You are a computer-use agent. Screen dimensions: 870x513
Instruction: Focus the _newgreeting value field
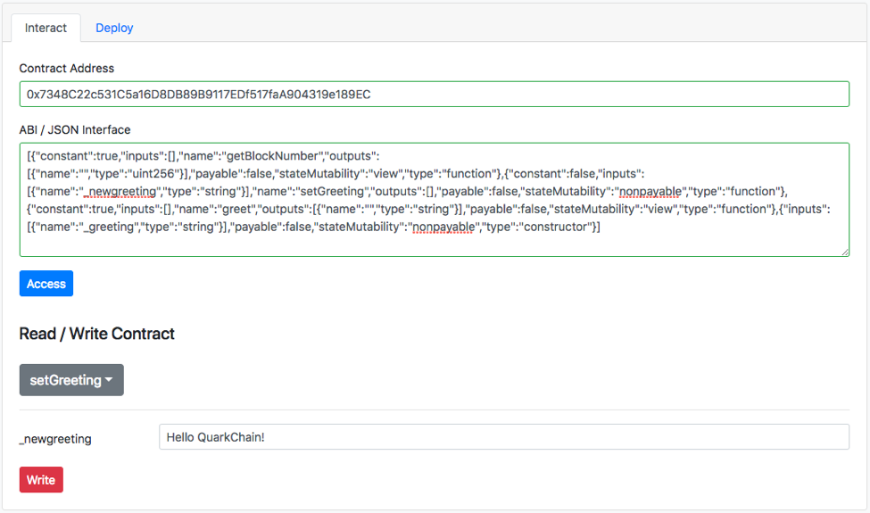(x=503, y=437)
